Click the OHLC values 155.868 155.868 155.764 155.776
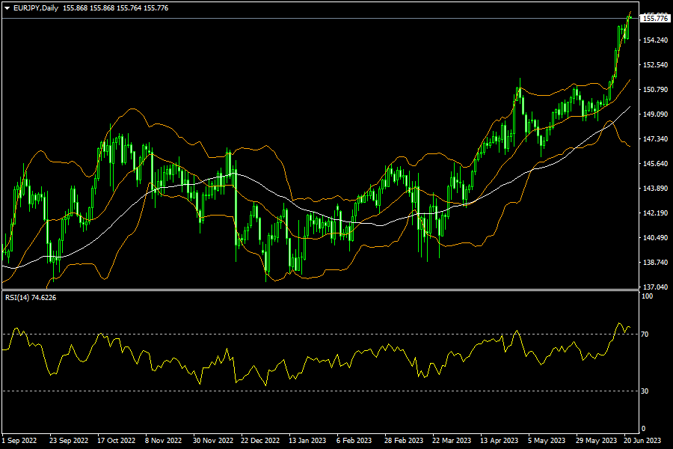 (x=115, y=8)
